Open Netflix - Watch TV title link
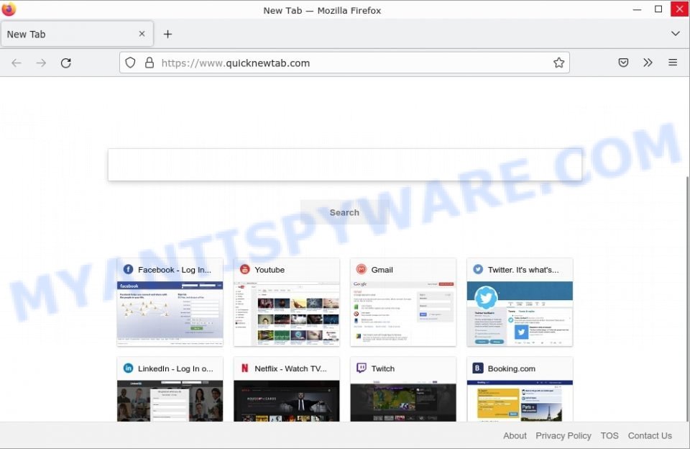Image resolution: width=690 pixels, height=449 pixels. [290, 368]
